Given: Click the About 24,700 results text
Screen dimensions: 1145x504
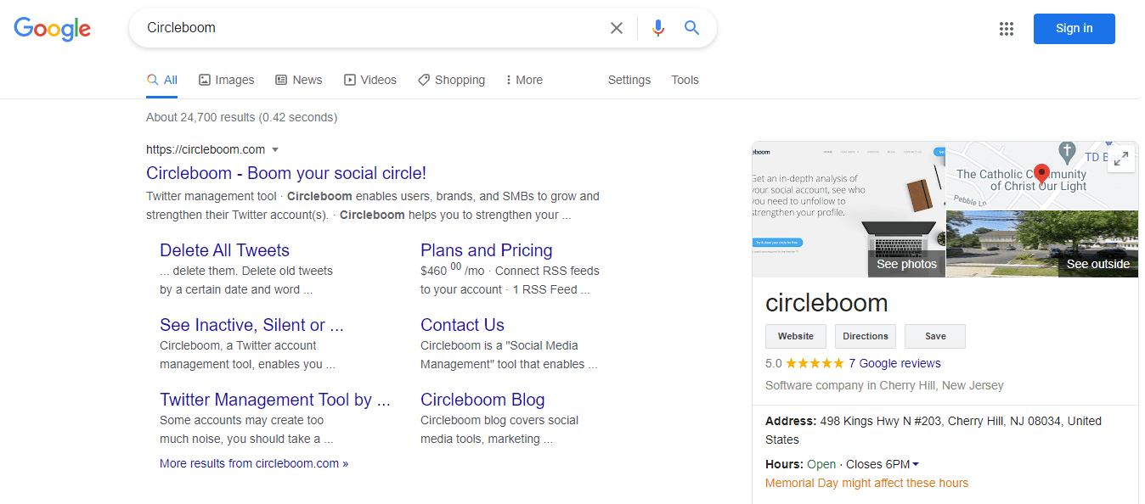Looking at the screenshot, I should tap(241, 117).
